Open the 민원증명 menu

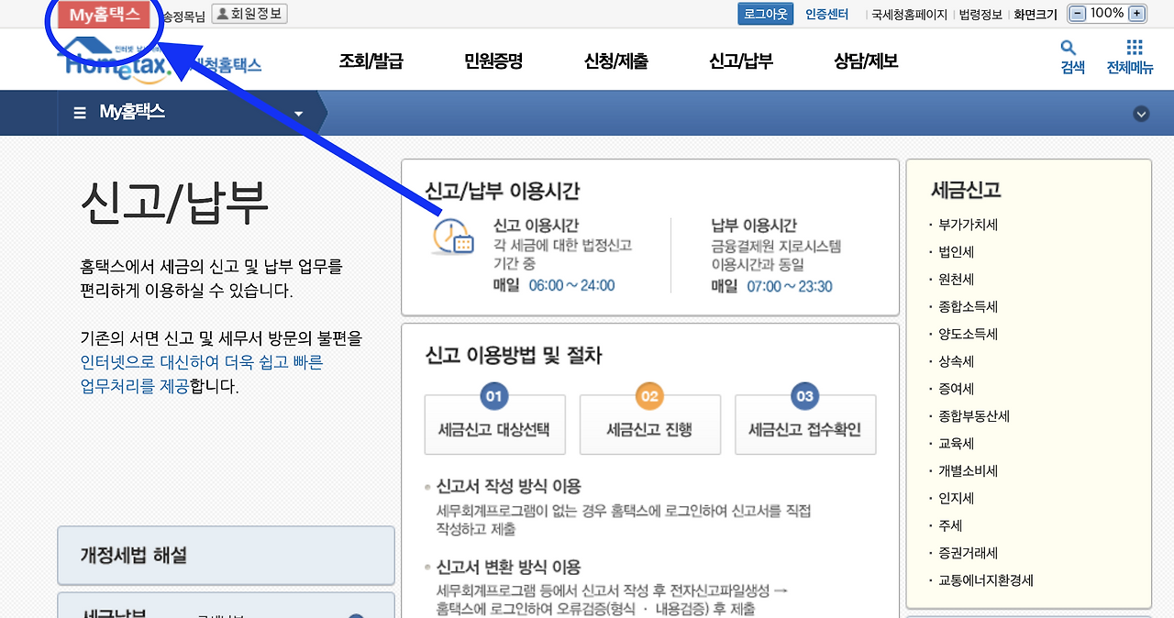coord(495,60)
